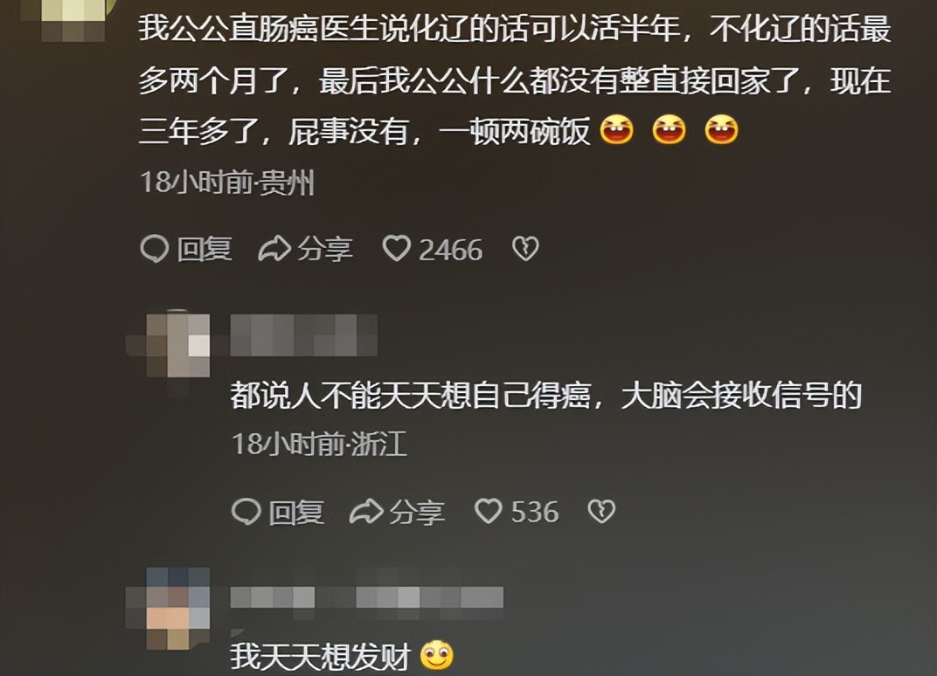Image resolution: width=937 pixels, height=676 pixels.
Task: Like the comment with 2466 likes
Action: 396,248
